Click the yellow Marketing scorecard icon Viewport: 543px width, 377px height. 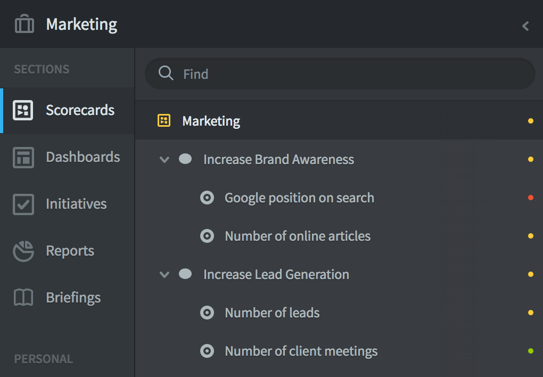[x=164, y=121]
